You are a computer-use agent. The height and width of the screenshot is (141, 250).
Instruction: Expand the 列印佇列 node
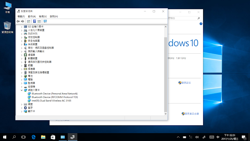(21, 34)
